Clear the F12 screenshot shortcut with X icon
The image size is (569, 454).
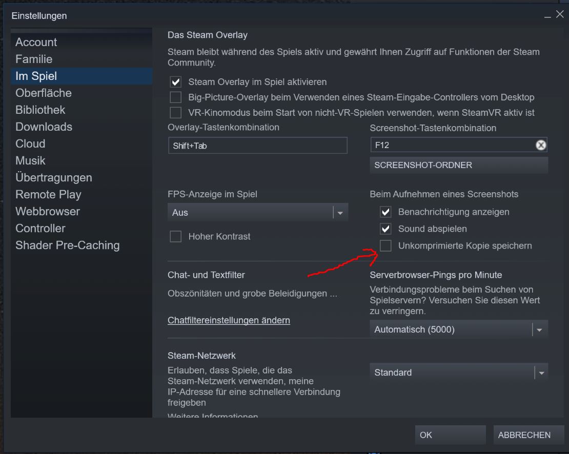click(x=541, y=146)
